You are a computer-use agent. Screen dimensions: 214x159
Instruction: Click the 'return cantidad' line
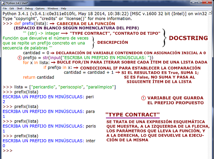coord(38,77)
